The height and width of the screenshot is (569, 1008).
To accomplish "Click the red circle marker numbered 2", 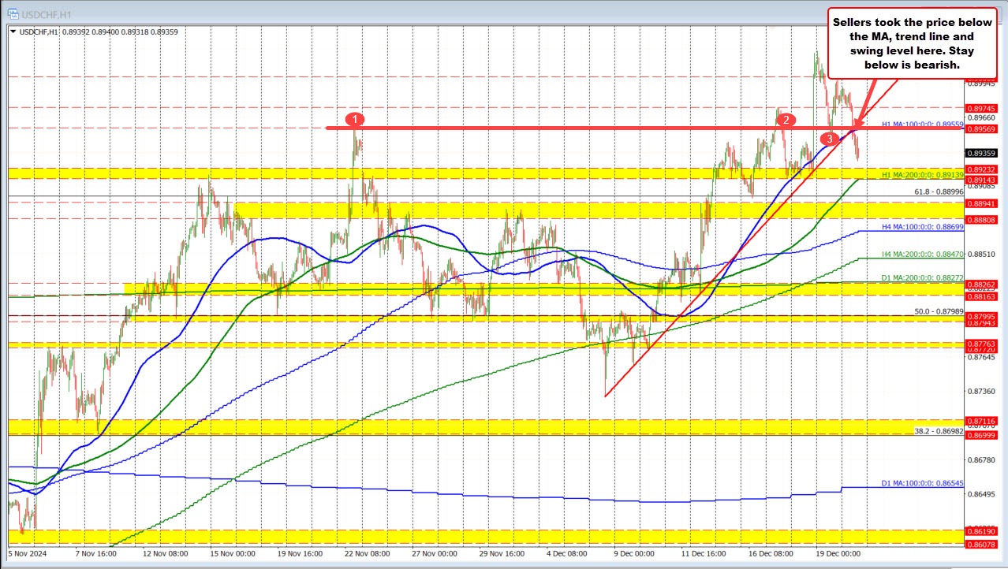I will pos(785,120).
